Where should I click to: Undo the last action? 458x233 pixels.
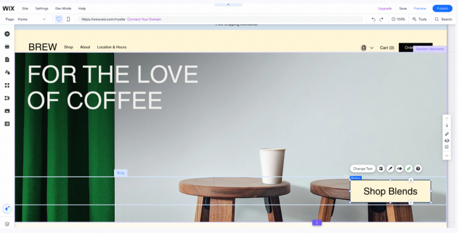coord(373,19)
